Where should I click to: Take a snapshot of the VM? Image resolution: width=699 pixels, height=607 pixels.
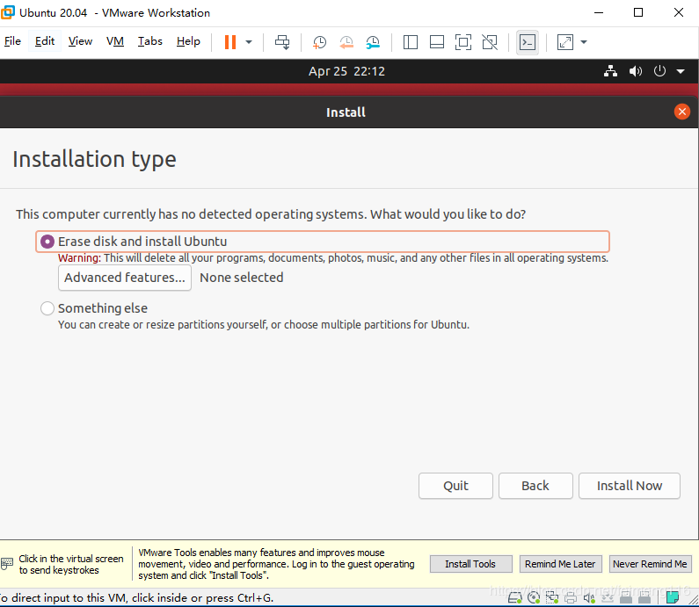[x=319, y=42]
